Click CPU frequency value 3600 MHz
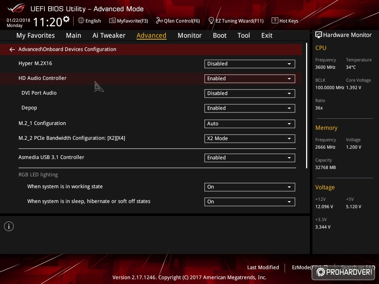 point(325,67)
